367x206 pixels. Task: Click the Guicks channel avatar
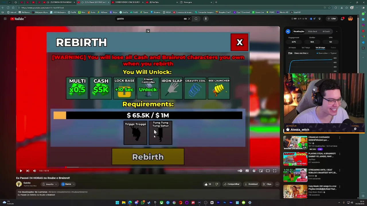19,184
